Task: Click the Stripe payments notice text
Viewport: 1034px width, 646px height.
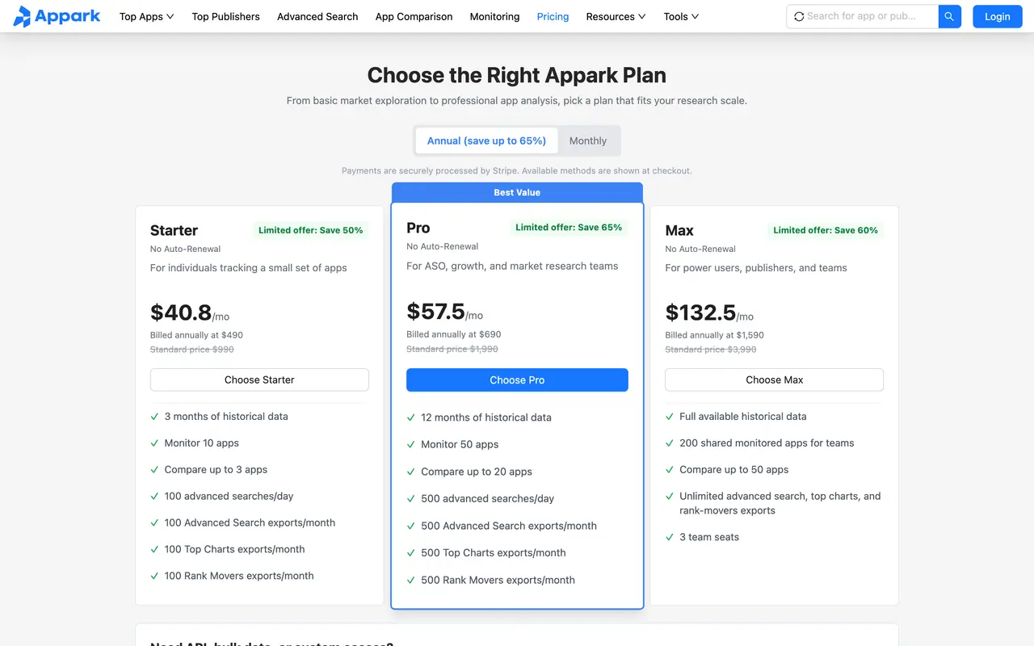Action: [517, 171]
